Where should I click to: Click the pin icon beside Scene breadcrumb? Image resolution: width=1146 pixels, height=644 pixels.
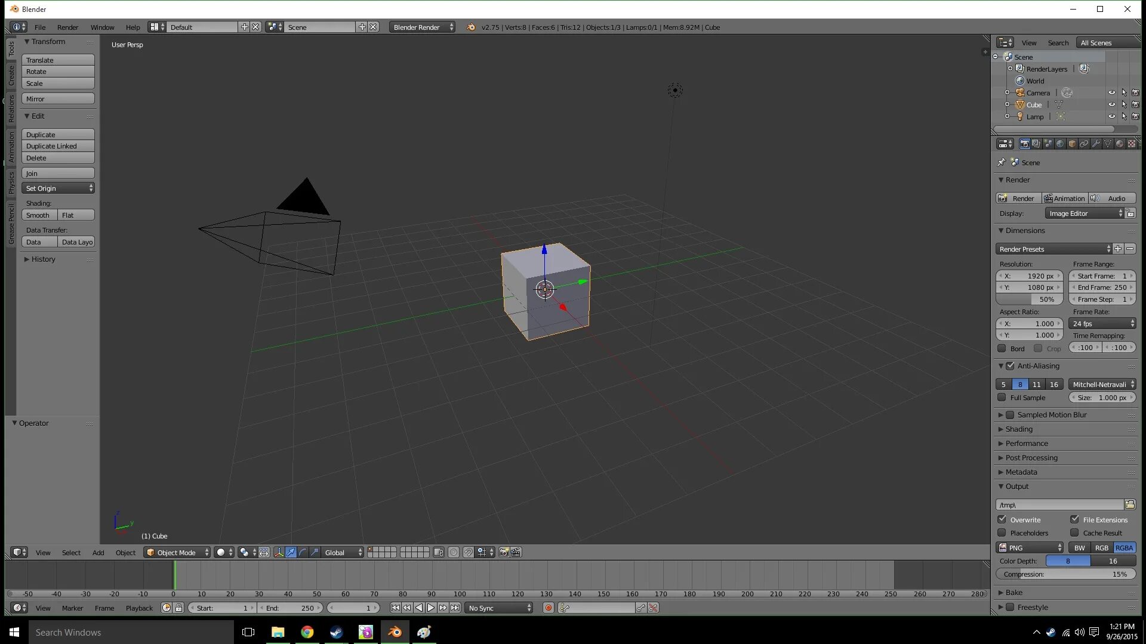(x=1001, y=162)
